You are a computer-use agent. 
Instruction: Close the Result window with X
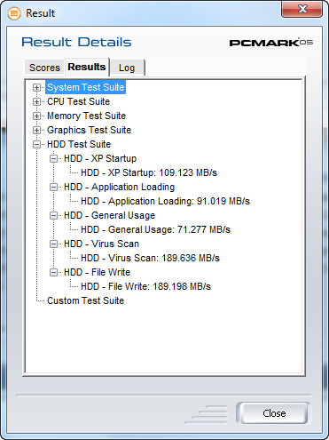tap(302, 10)
